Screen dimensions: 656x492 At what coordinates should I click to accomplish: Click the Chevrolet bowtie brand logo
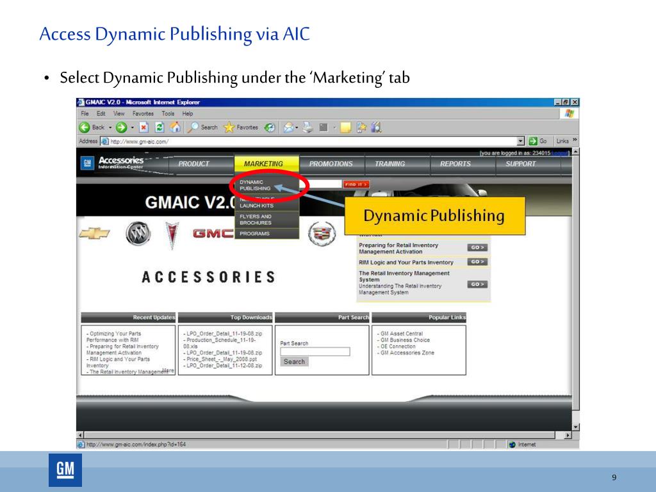[94, 233]
